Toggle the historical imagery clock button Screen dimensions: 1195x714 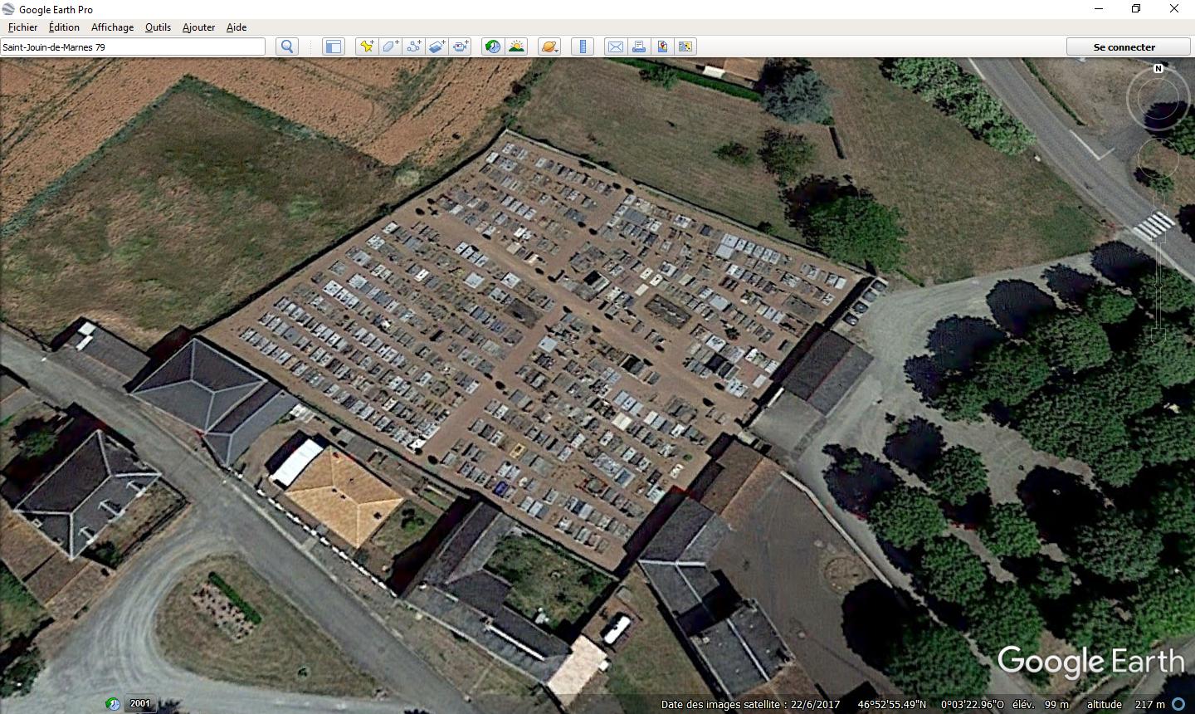(493, 46)
